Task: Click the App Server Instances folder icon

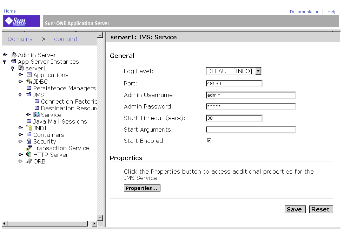Action: pyautogui.click(x=14, y=61)
